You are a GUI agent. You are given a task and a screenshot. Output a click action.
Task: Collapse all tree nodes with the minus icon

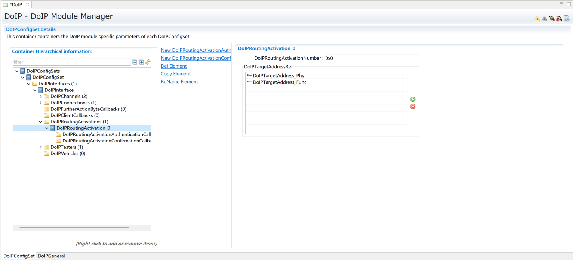pyautogui.click(x=135, y=62)
